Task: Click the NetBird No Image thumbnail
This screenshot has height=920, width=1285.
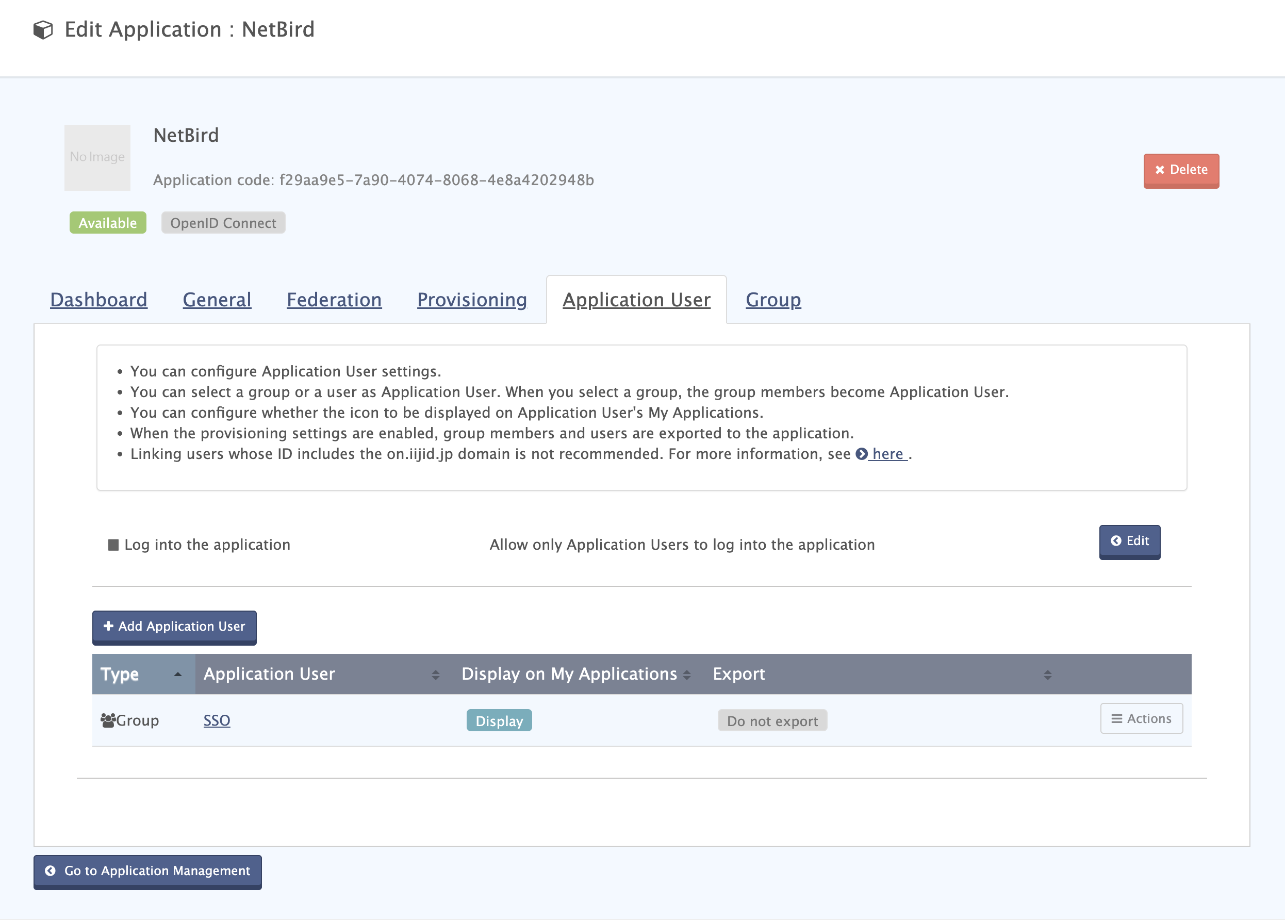Action: [x=97, y=157]
